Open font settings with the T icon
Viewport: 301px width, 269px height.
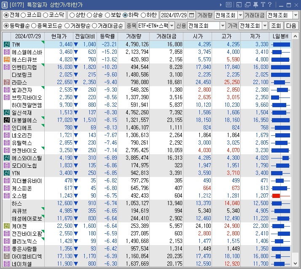[263, 5]
